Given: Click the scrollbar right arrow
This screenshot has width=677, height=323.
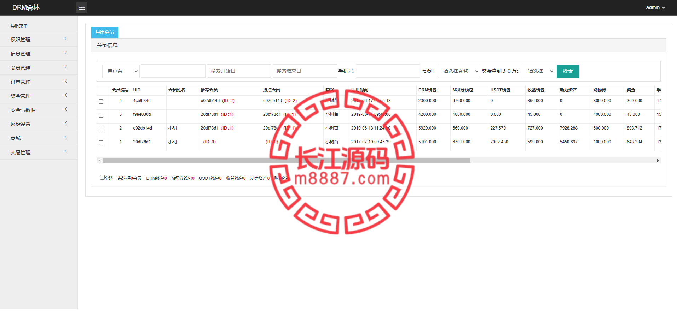Looking at the screenshot, I should (658, 160).
